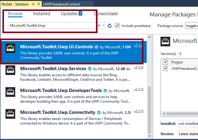Open the search box history dropdown arrow

[104, 26]
